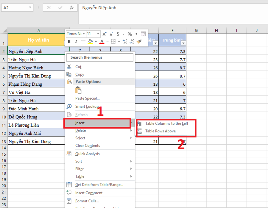
Task: Open fill color dropdown arrow
Action: coord(96,41)
